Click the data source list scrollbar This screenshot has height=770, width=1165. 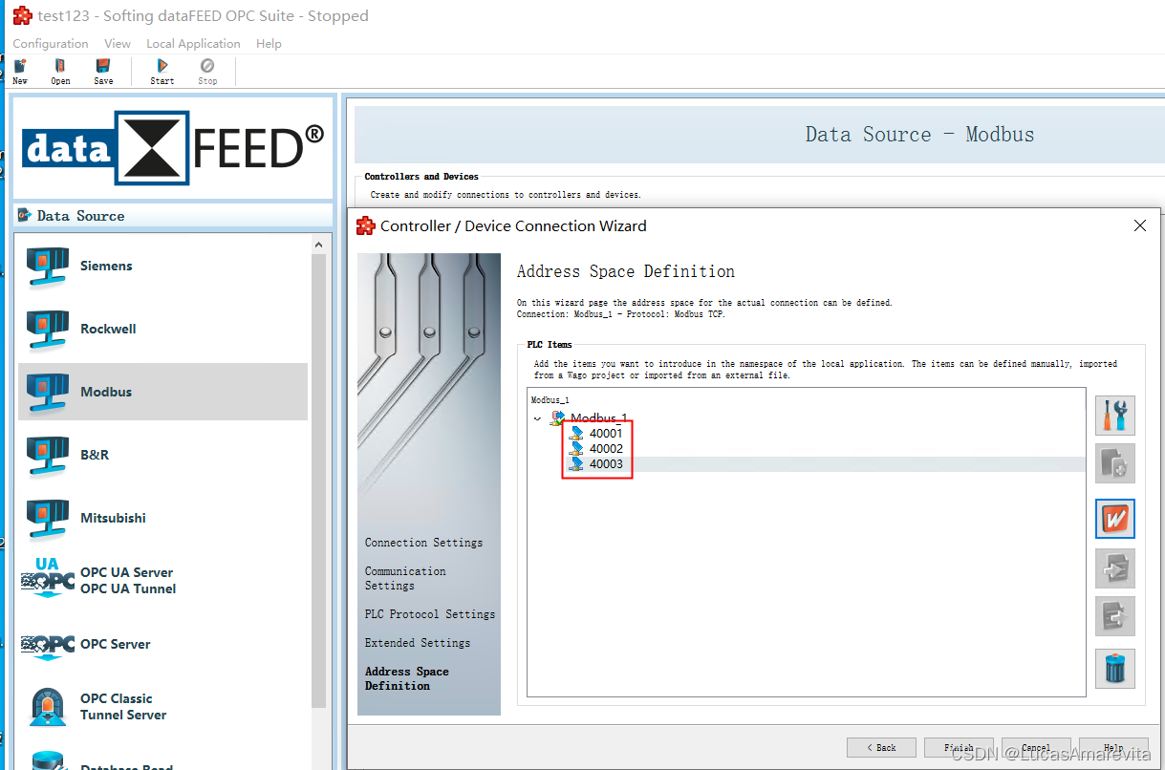(x=319, y=481)
